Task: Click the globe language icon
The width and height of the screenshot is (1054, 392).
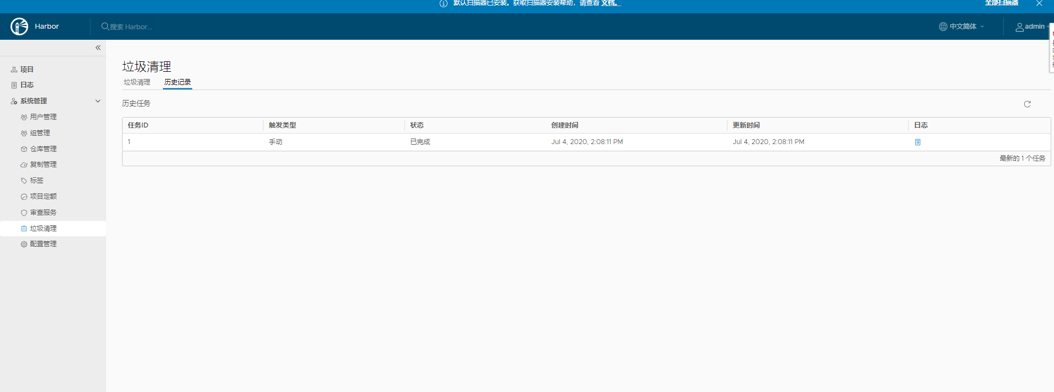Action: (943, 27)
